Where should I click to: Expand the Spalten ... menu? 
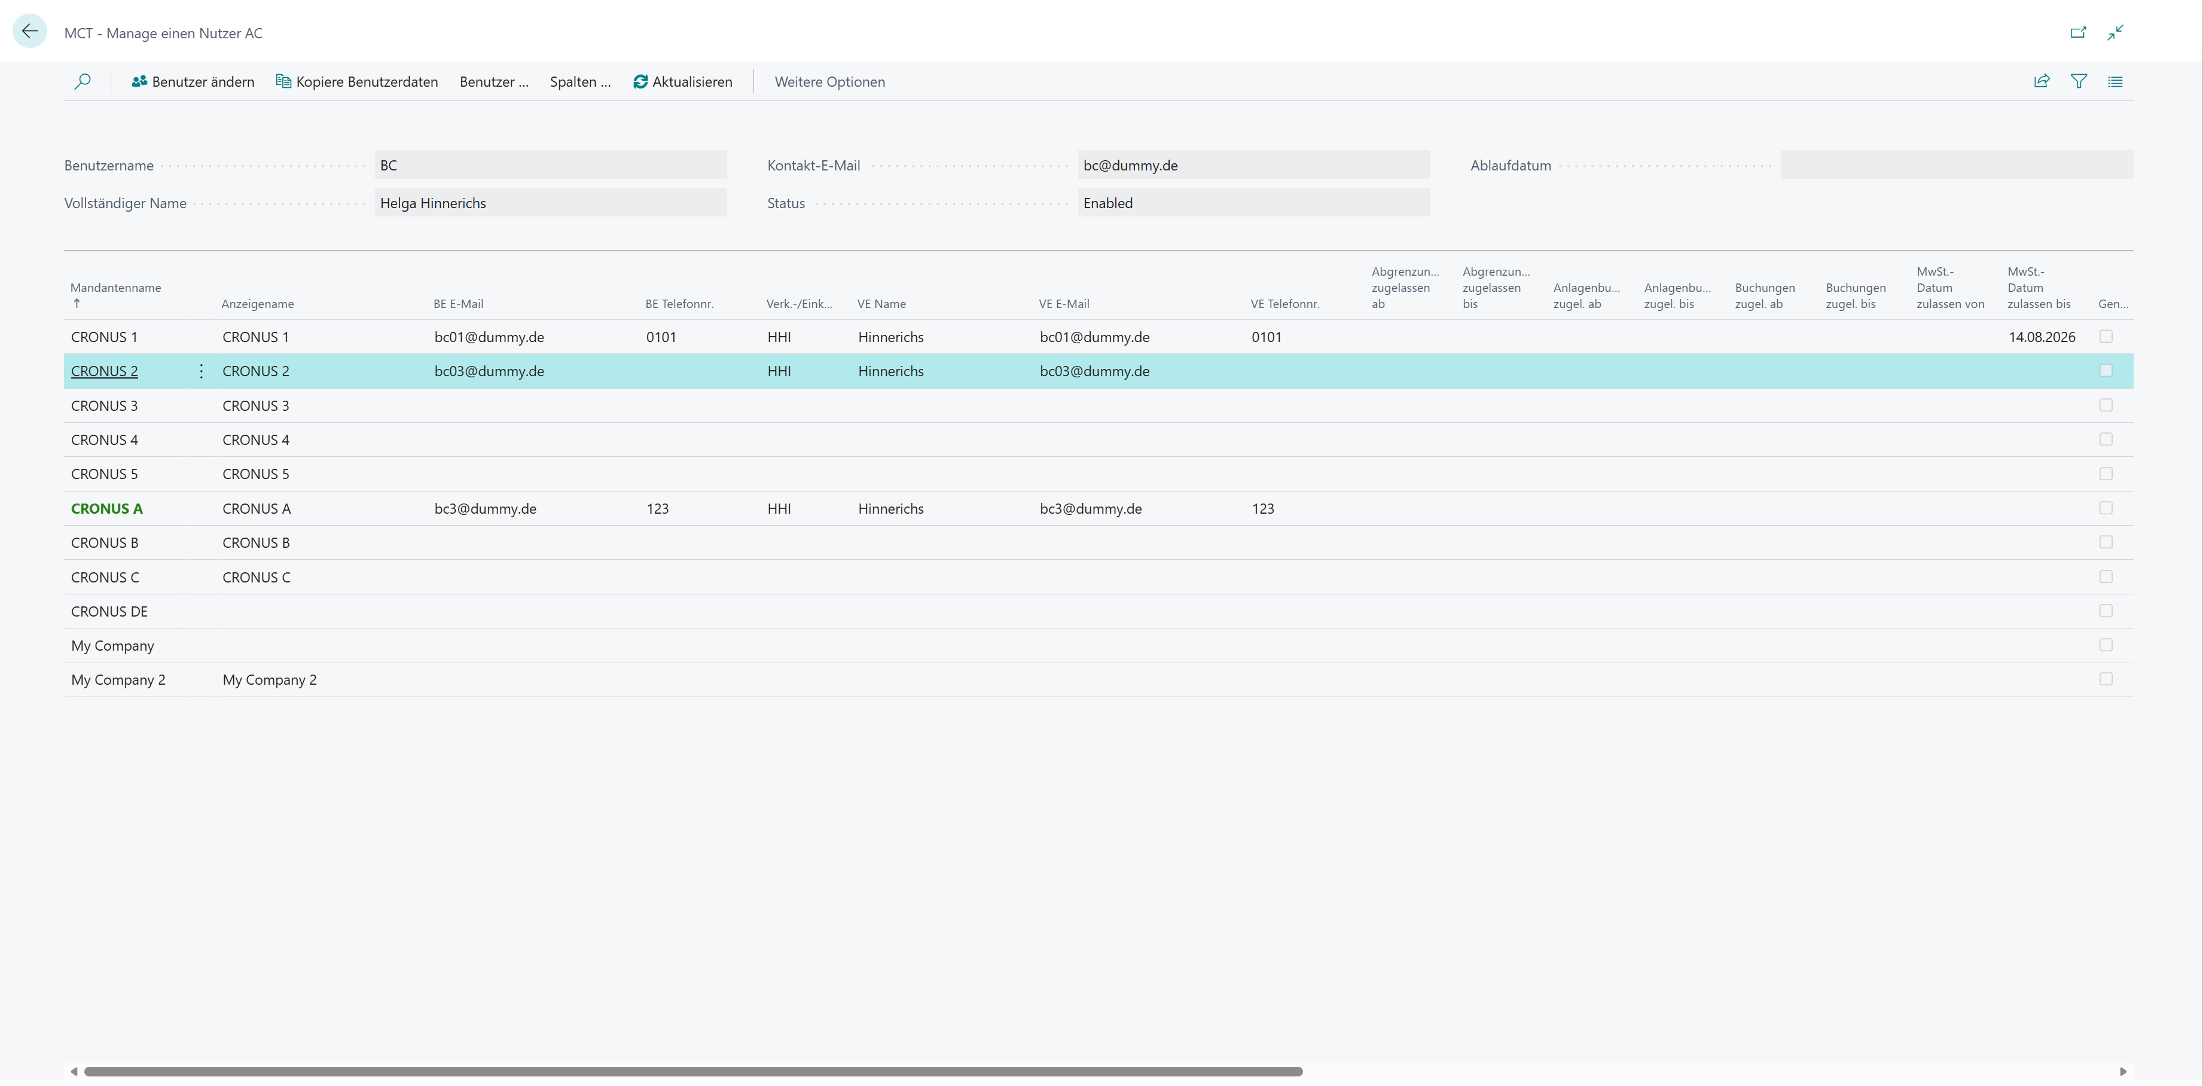coord(580,81)
